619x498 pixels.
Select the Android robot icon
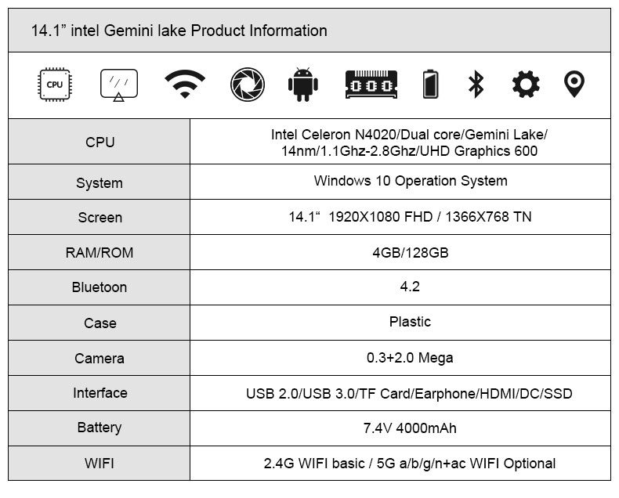pyautogui.click(x=302, y=85)
